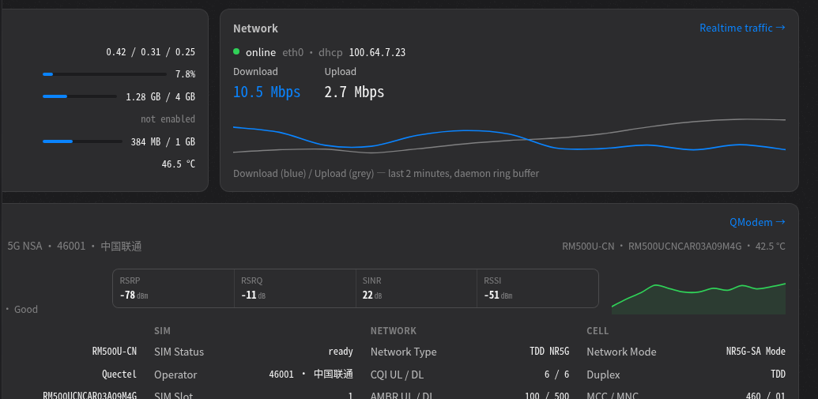
Task: Click the SIM Slot label
Action: click(x=174, y=396)
